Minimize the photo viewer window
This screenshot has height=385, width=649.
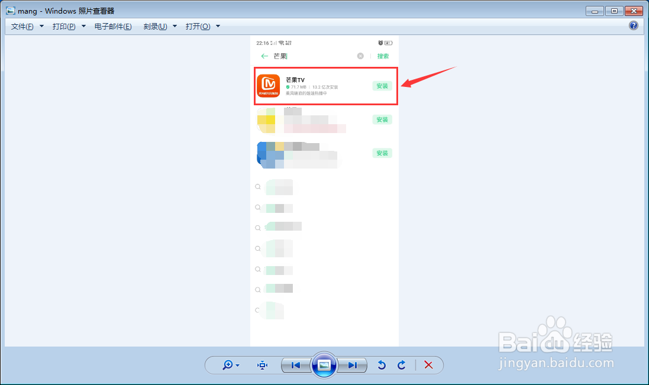[x=595, y=11]
